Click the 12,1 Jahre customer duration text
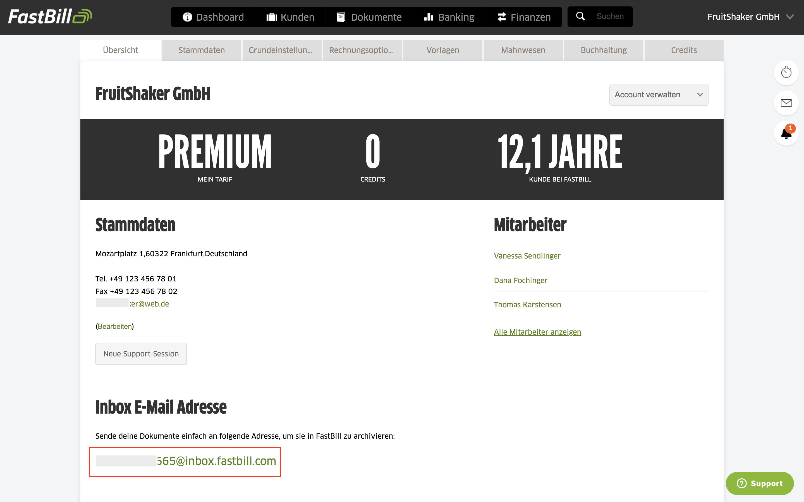 pos(560,158)
